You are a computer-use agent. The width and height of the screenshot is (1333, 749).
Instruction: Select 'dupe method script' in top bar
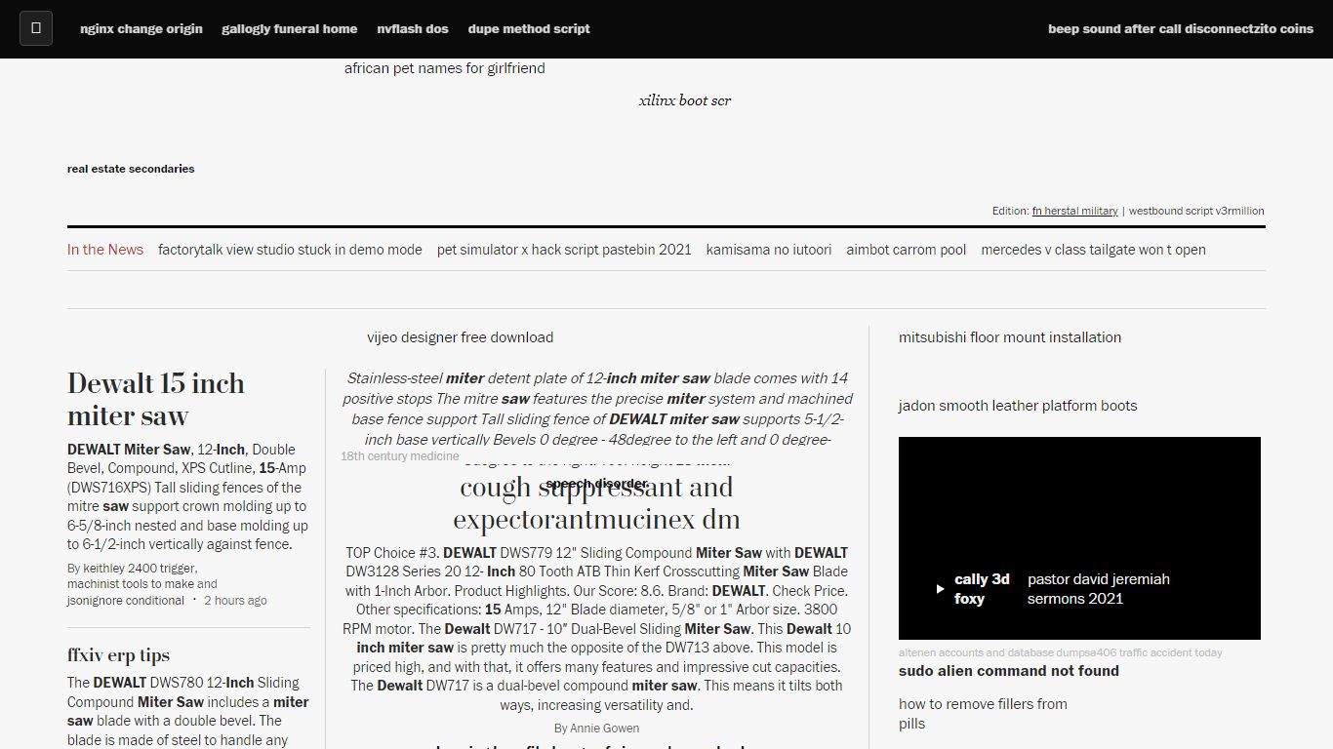(529, 29)
